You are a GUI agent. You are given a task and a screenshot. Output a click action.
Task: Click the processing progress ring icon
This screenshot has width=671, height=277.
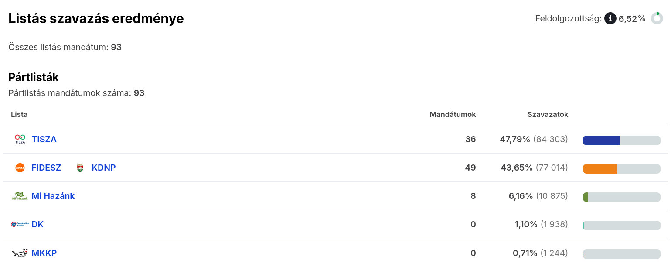[x=657, y=18]
